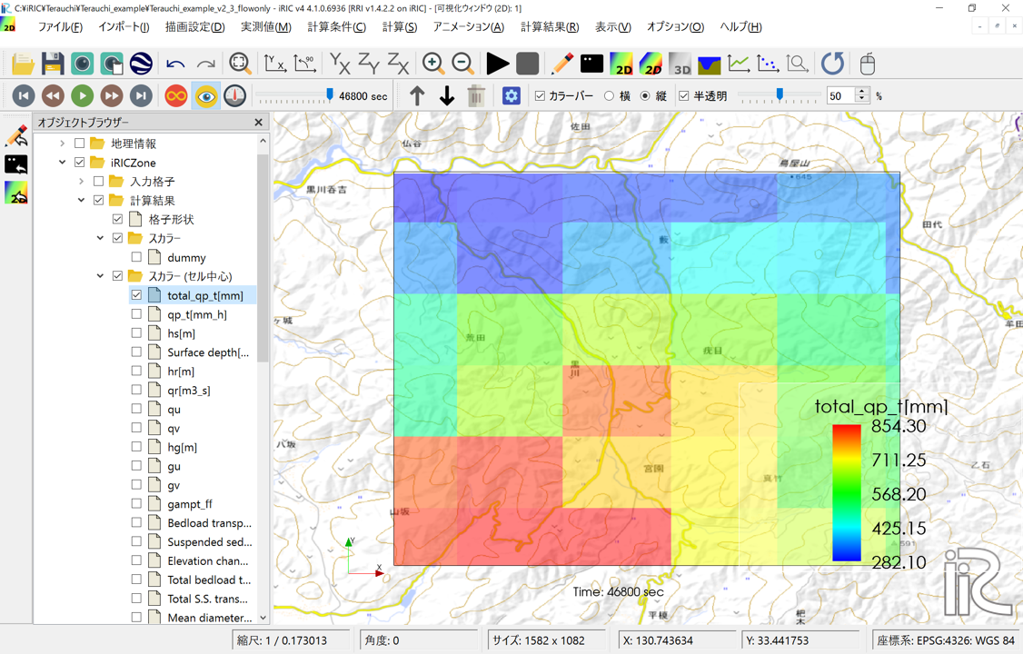Undo the last action
This screenshot has height=654, width=1023.
pos(175,64)
